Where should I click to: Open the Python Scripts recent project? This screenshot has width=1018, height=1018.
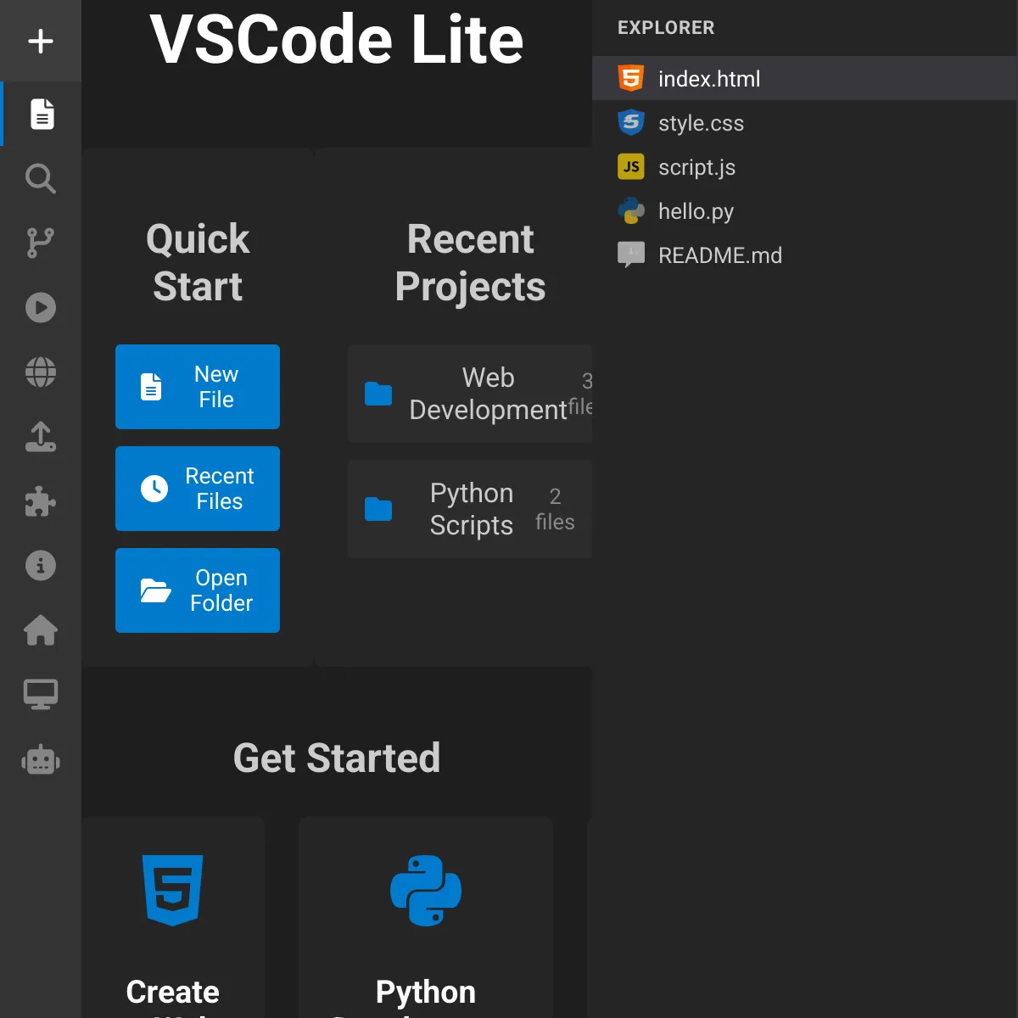[x=470, y=509]
